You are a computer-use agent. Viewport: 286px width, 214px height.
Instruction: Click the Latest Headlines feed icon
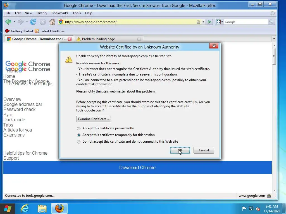37,31
